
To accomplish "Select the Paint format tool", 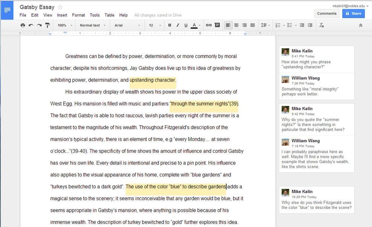I will point(47,25).
